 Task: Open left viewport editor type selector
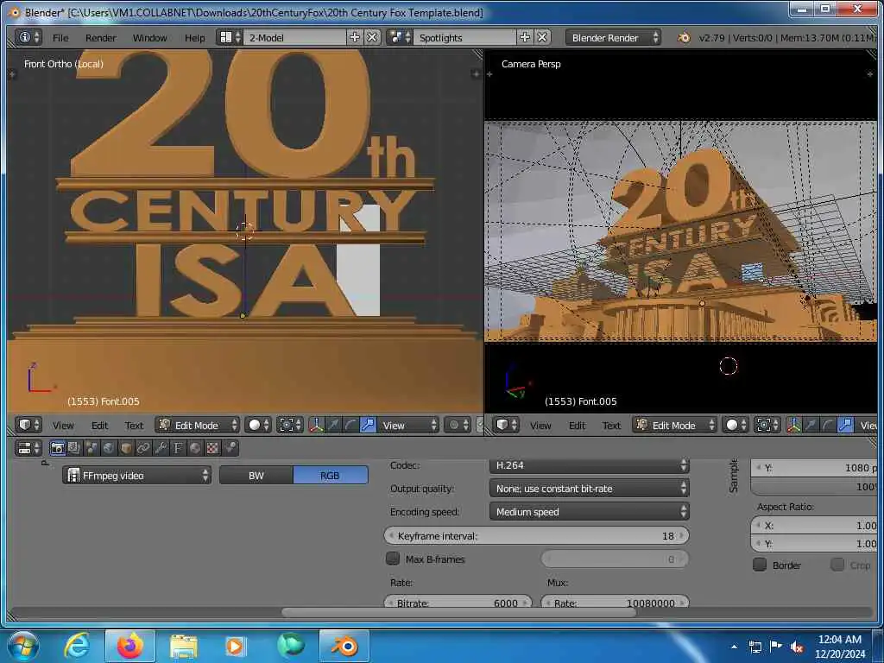coord(28,425)
